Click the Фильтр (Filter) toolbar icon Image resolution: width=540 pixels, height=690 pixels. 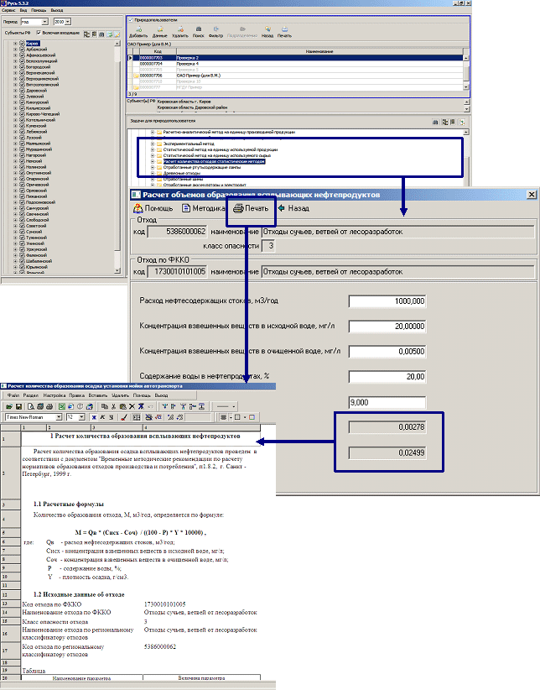click(216, 34)
